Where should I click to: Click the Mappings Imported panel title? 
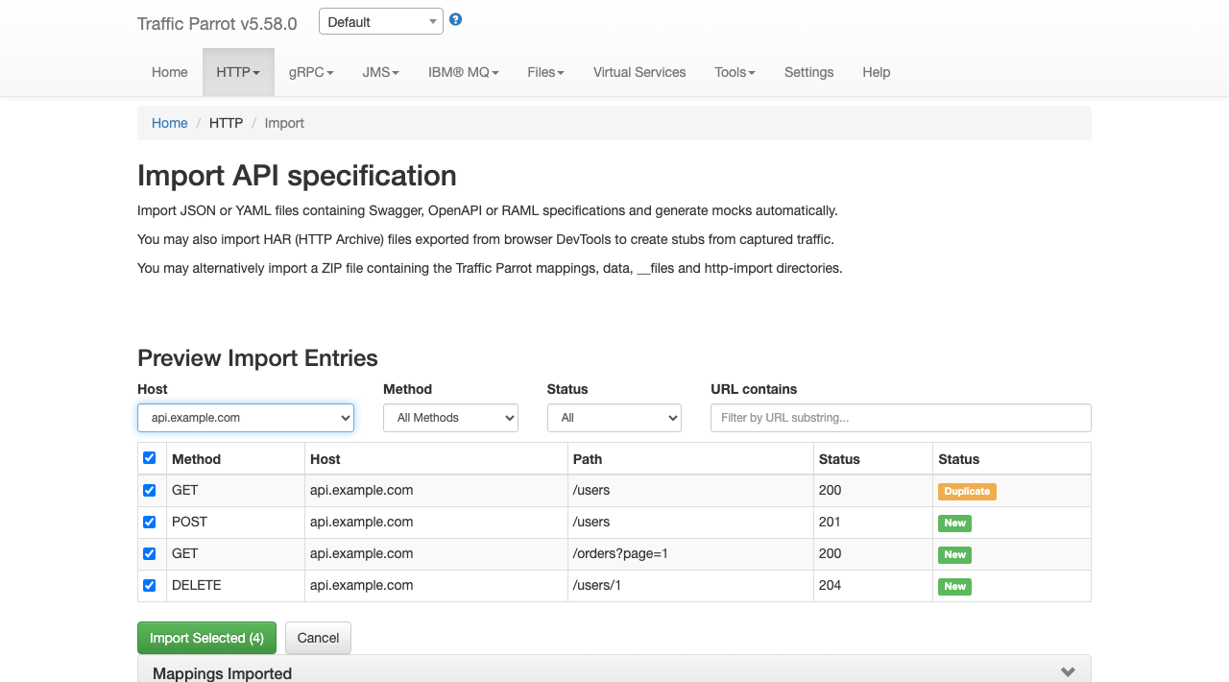[222, 673]
